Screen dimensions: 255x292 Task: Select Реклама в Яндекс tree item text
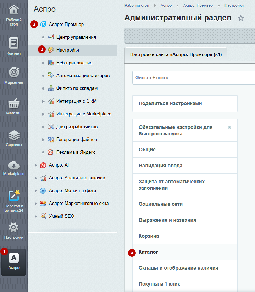click(x=76, y=152)
